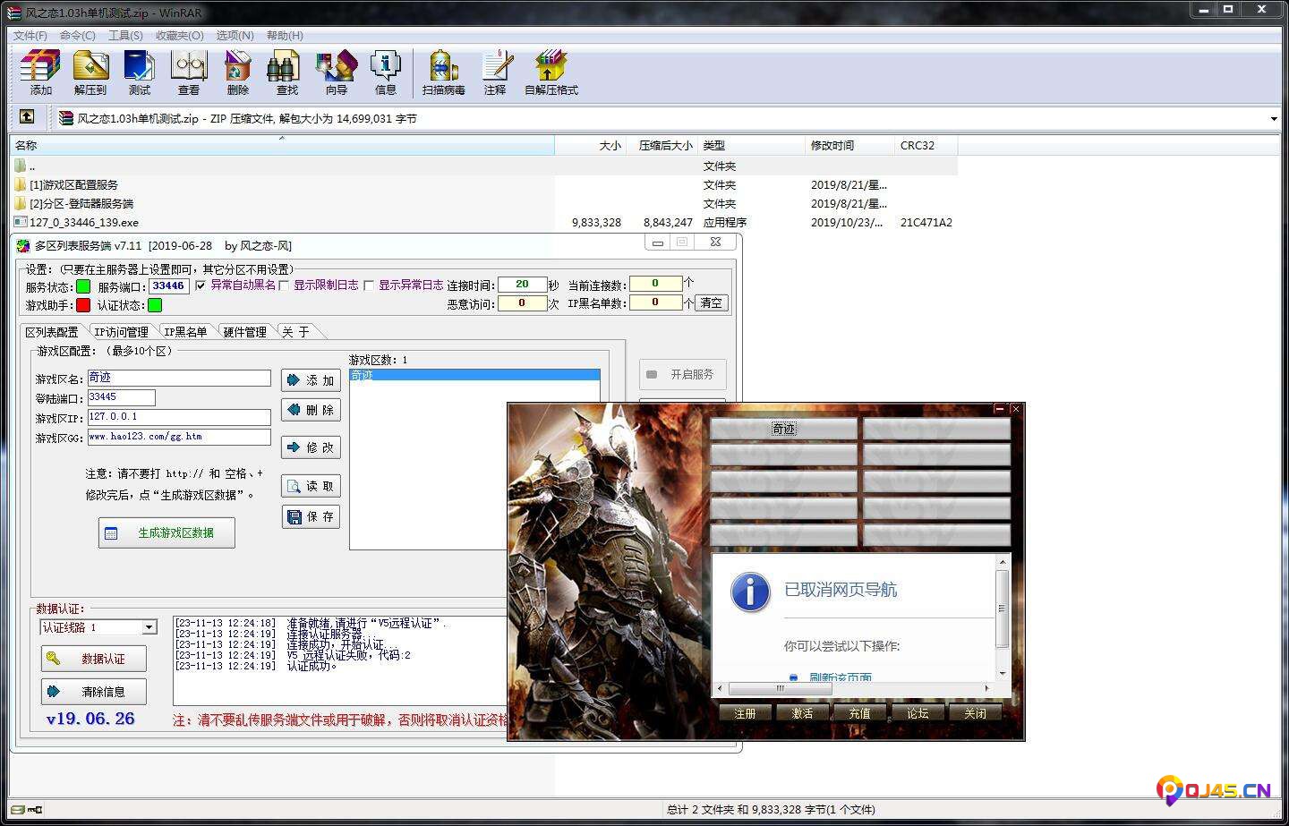The image size is (1289, 826).
Task: Open the 工具(S) menu
Action: (125, 35)
